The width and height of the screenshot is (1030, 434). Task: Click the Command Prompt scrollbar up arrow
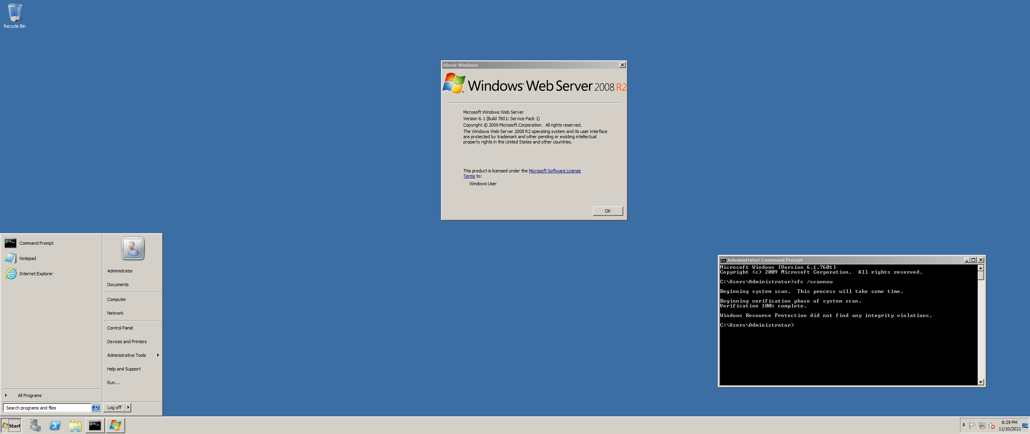pos(981,268)
